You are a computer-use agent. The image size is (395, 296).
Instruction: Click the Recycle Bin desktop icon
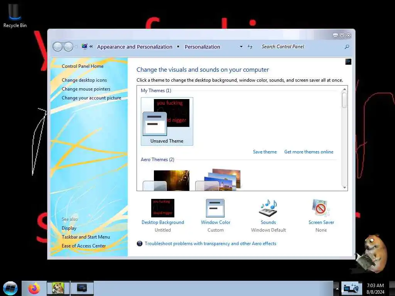click(15, 15)
